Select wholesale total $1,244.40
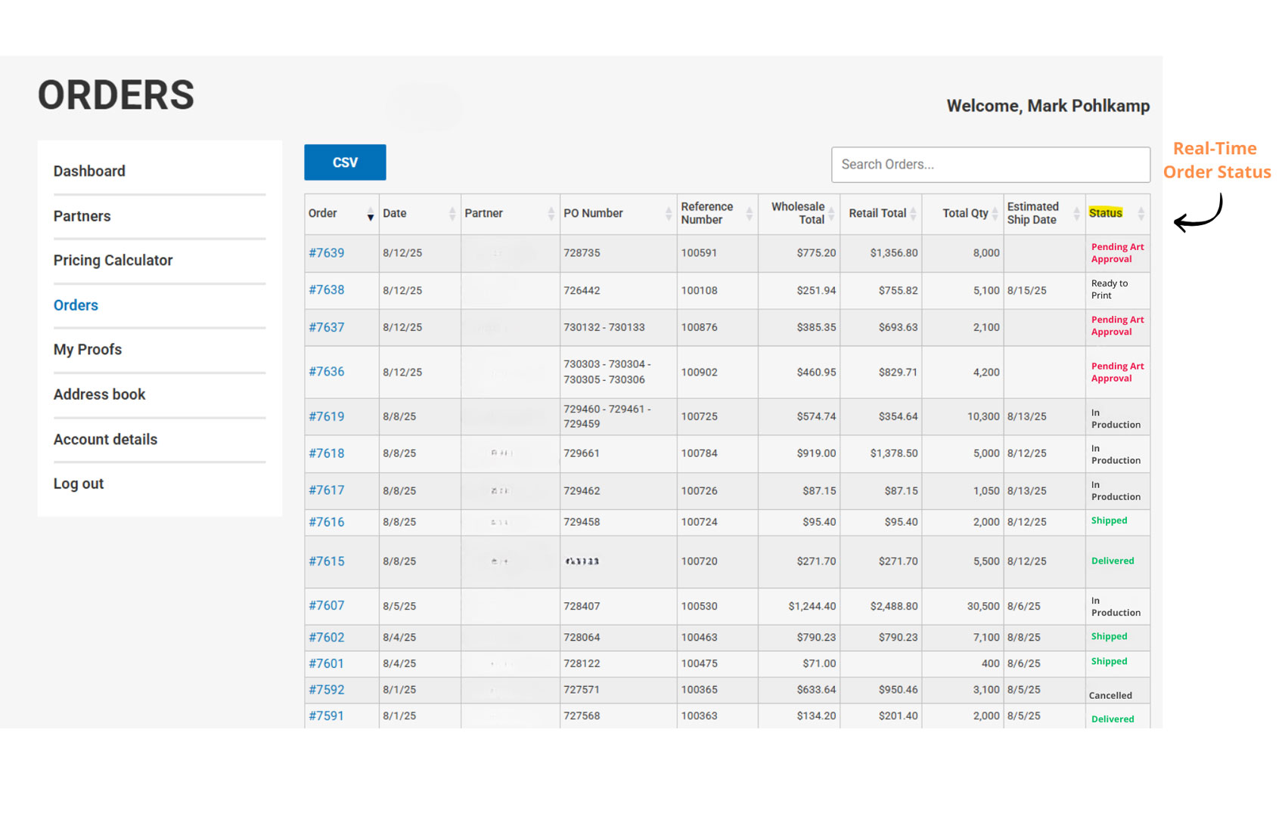Viewport: 1282px width, 816px height. (812, 606)
